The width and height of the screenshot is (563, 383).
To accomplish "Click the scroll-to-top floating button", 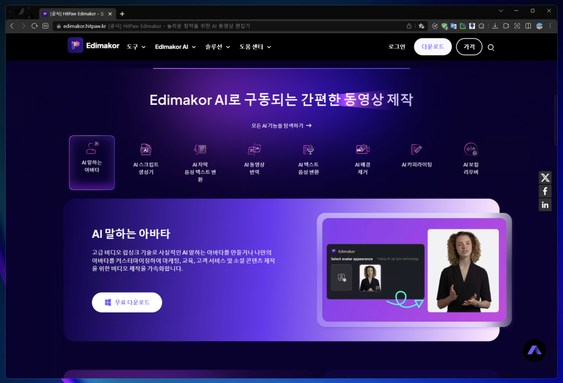I will (534, 350).
